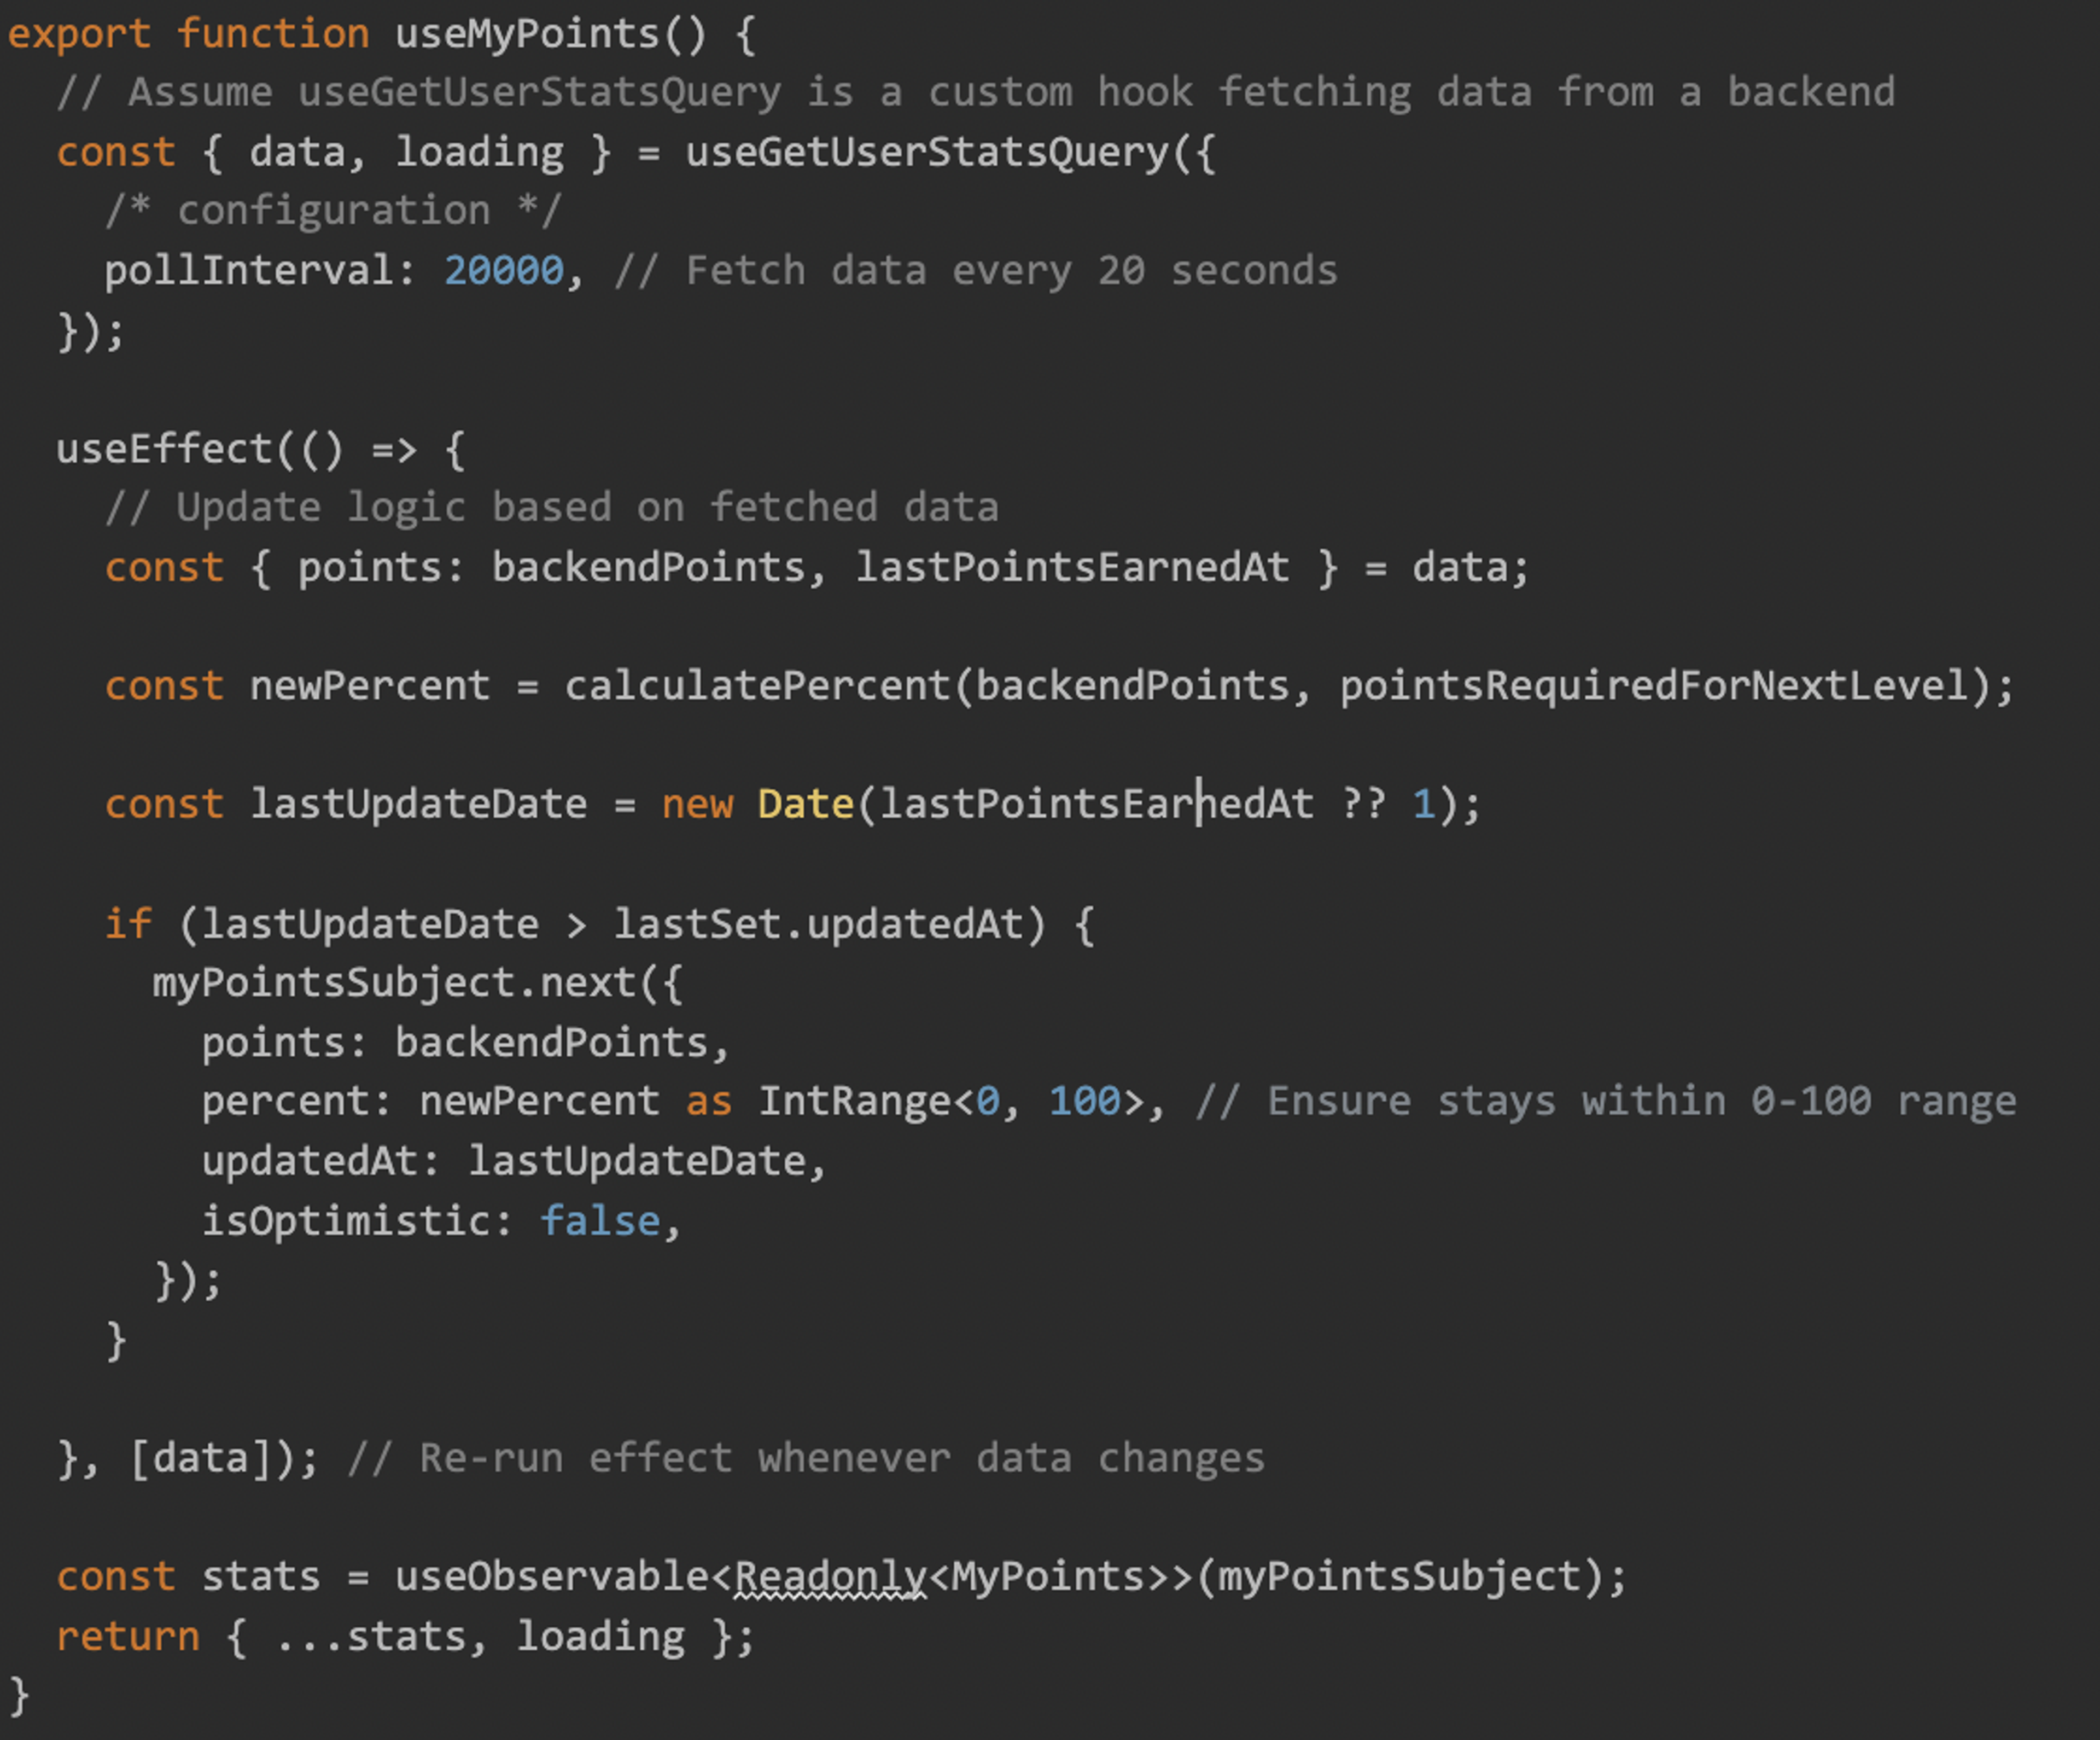2100x1740 pixels.
Task: Click useGetUserStatsQuery in the const declaration
Action: (927, 153)
